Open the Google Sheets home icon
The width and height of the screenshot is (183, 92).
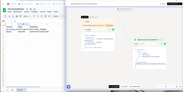tap(4, 10)
